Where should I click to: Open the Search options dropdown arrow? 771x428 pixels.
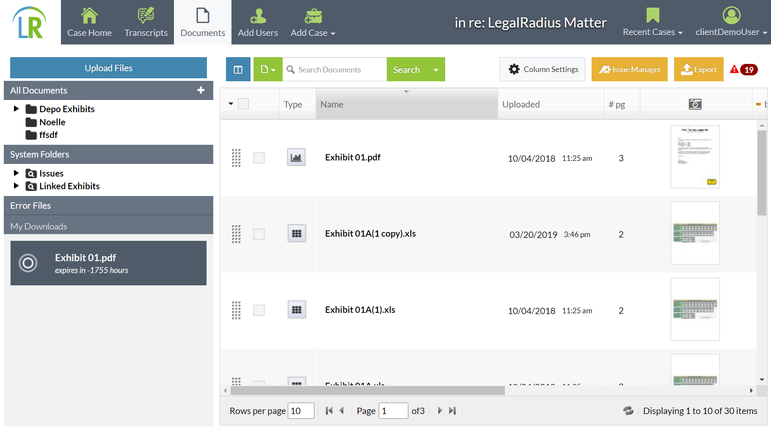click(436, 69)
